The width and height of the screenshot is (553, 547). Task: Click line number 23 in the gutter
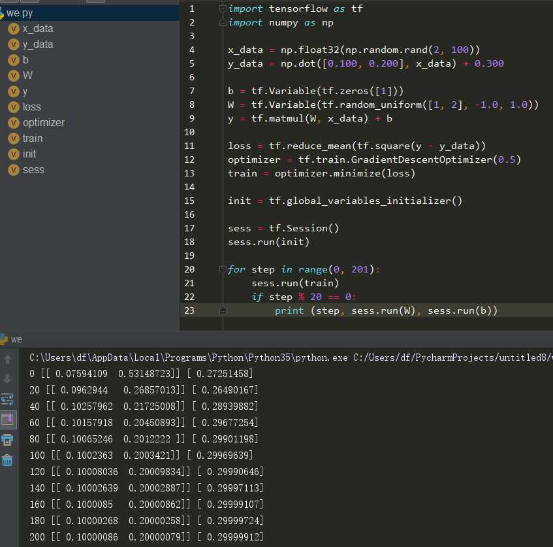tap(189, 310)
